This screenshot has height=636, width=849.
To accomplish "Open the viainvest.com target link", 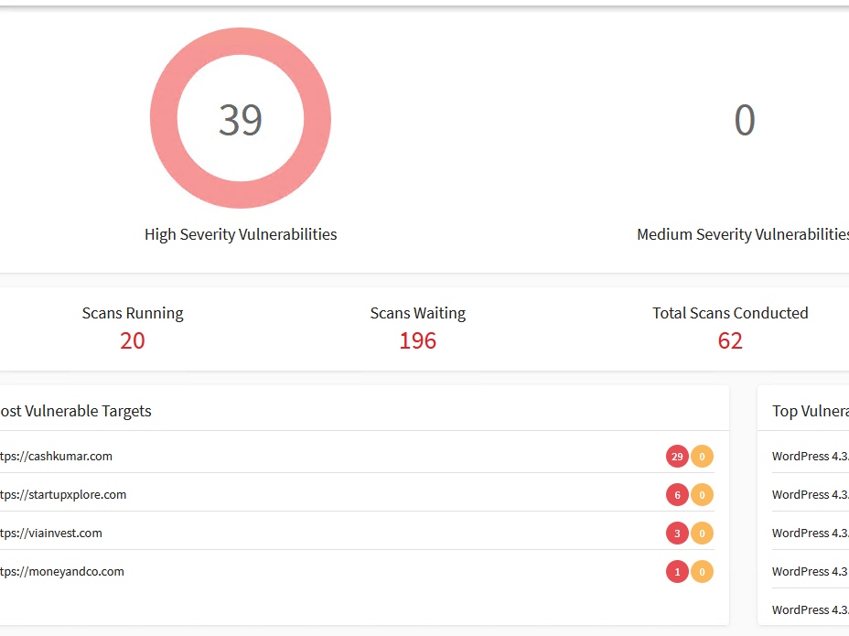I will [52, 534].
